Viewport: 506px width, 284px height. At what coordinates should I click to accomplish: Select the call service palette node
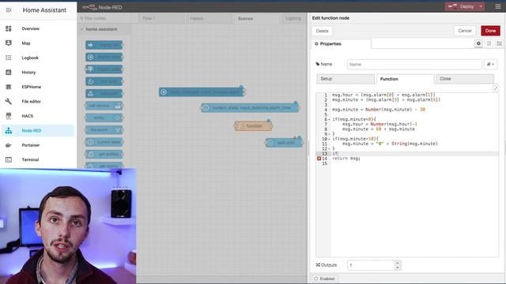(x=104, y=106)
